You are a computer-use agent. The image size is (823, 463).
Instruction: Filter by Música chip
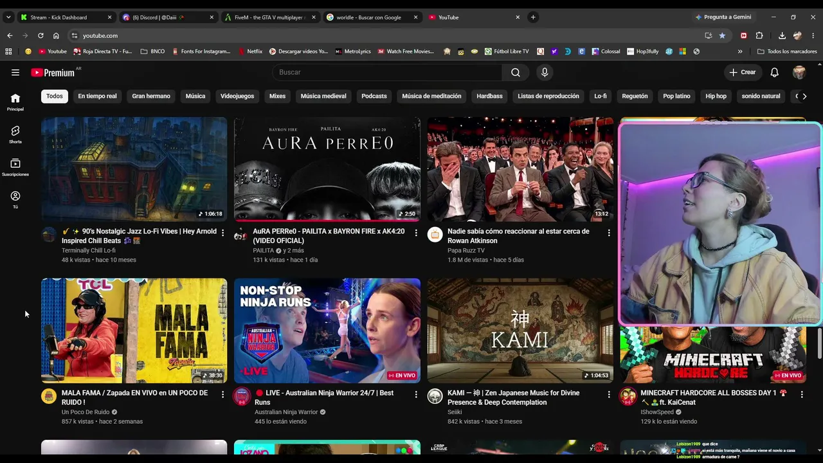click(195, 96)
